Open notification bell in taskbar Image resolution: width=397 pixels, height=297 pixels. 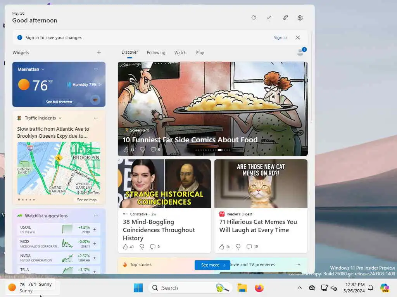tap(371, 288)
